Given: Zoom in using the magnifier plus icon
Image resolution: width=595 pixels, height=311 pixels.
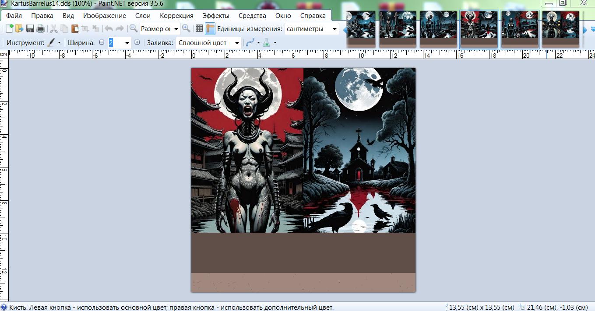Looking at the screenshot, I should pos(187,29).
